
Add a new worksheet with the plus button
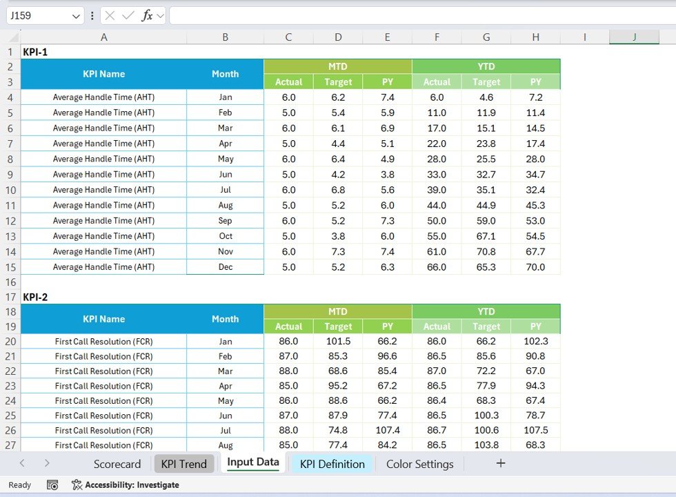pos(501,463)
